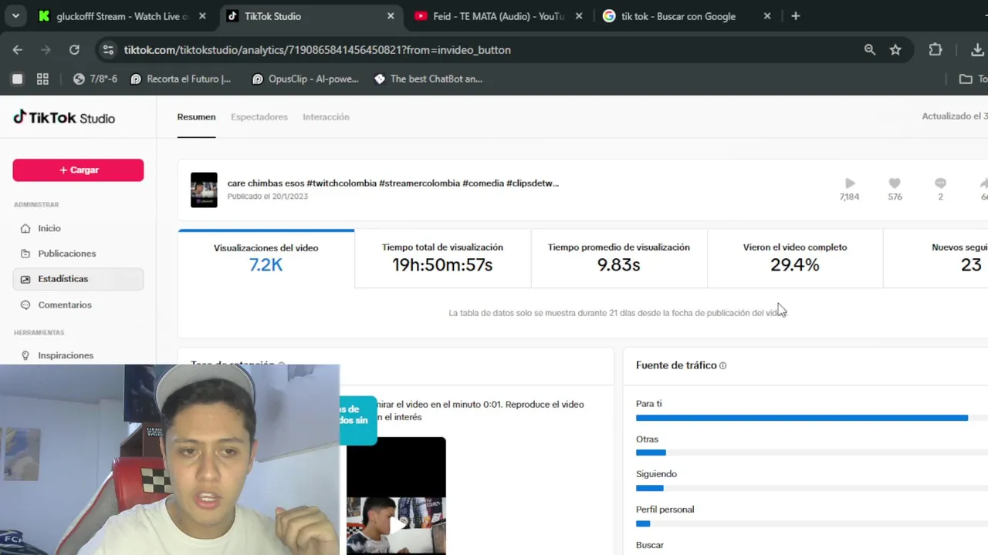
Task: Select the Visualizaciones del video metric card
Action: [266, 258]
